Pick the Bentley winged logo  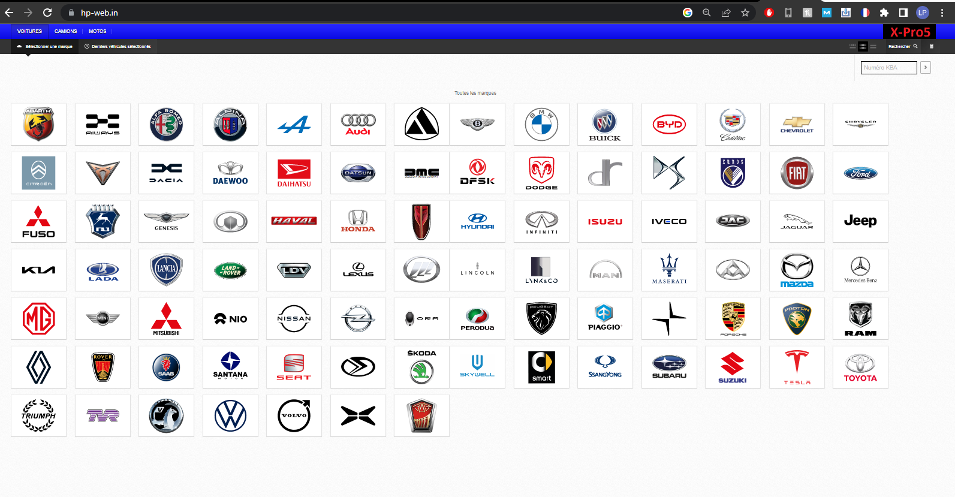click(x=477, y=124)
